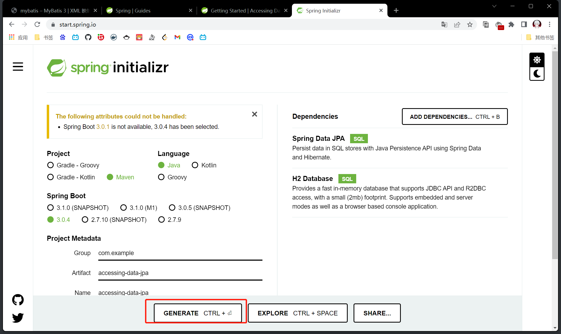The height and width of the screenshot is (334, 561).
Task: Select Kotlin as the language
Action: [195, 165]
